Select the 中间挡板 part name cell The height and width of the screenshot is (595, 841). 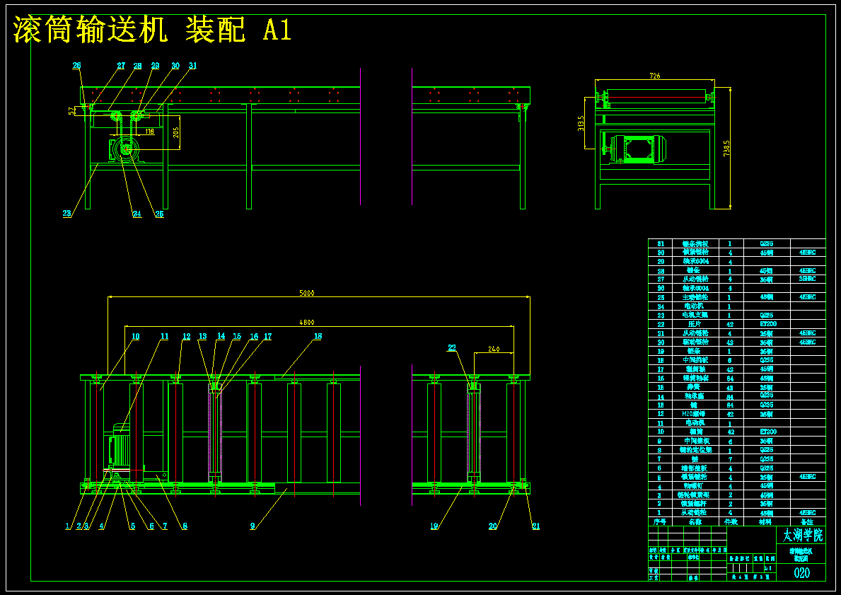695,359
